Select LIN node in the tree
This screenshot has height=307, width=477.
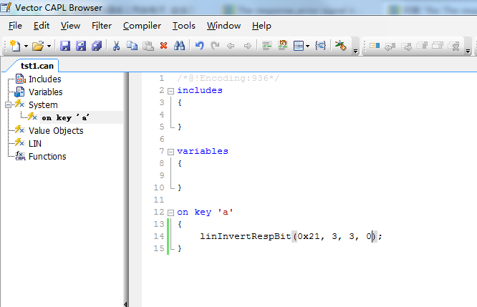click(35, 143)
